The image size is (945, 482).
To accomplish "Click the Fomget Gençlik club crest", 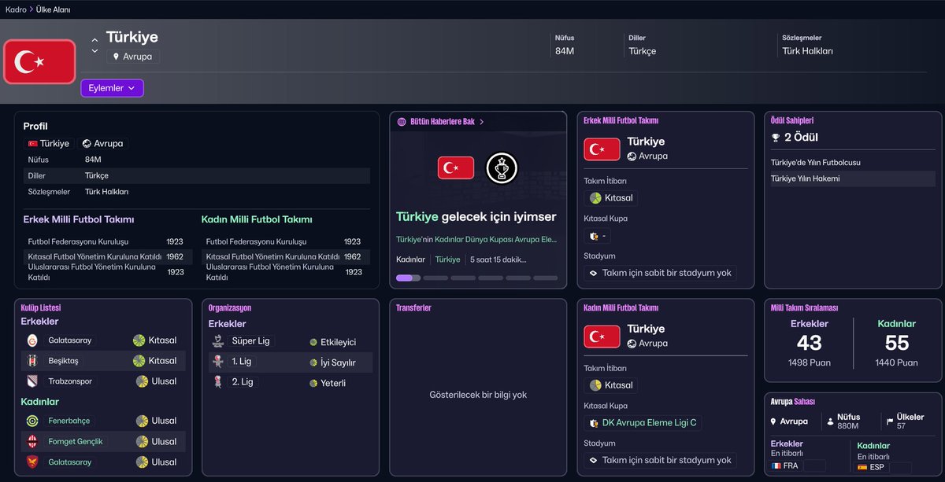I will [32, 441].
